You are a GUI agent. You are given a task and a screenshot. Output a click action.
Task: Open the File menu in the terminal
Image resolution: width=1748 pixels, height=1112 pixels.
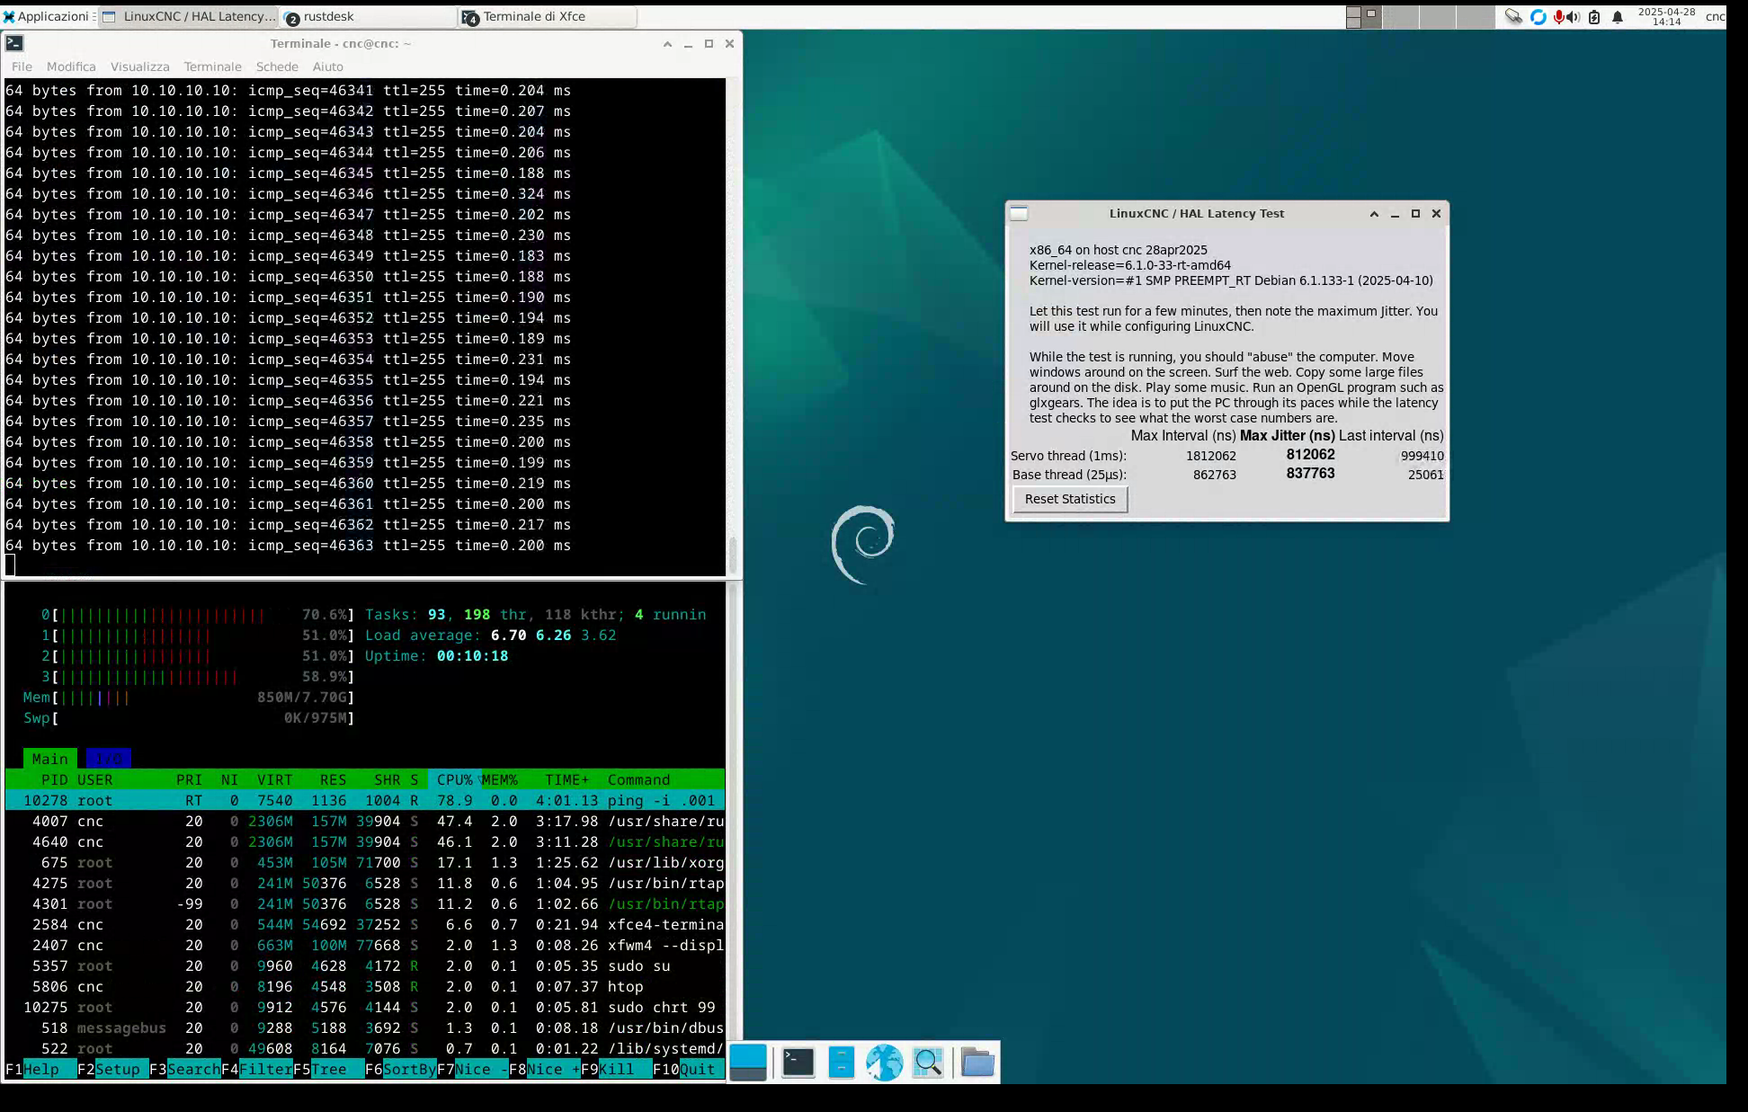(x=22, y=67)
